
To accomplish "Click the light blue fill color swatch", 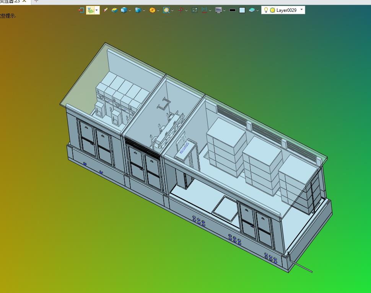I will pyautogui.click(x=242, y=10).
